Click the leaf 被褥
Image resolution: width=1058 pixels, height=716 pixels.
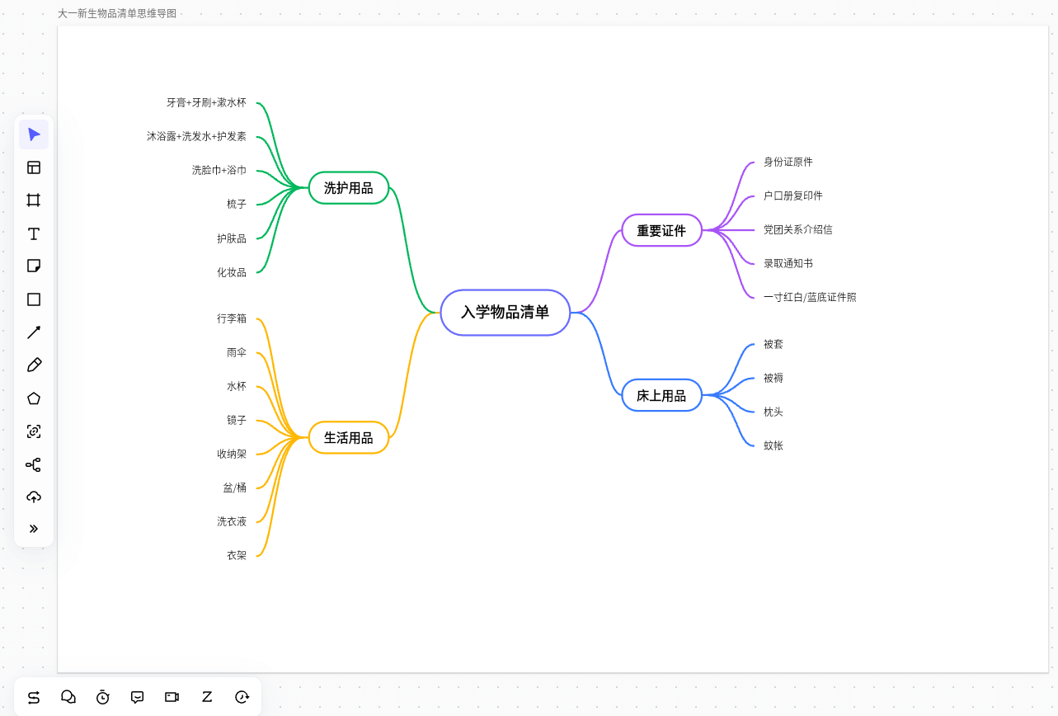tap(774, 378)
